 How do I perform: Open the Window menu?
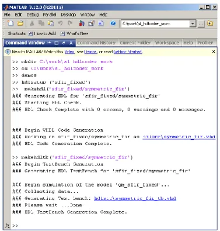click(x=88, y=15)
